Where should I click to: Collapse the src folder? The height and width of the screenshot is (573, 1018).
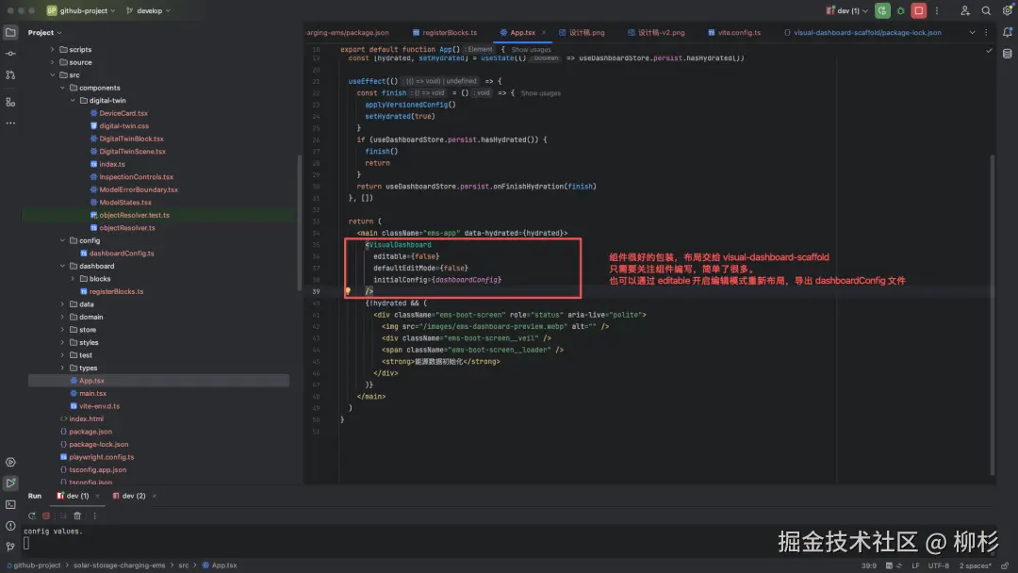tap(53, 74)
